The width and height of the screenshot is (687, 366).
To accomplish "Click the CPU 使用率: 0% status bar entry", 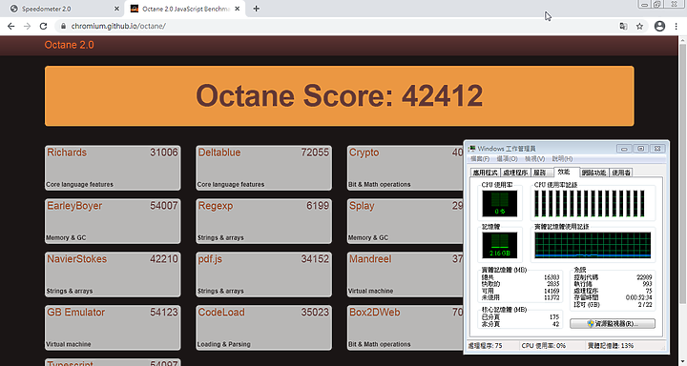I will [544, 346].
